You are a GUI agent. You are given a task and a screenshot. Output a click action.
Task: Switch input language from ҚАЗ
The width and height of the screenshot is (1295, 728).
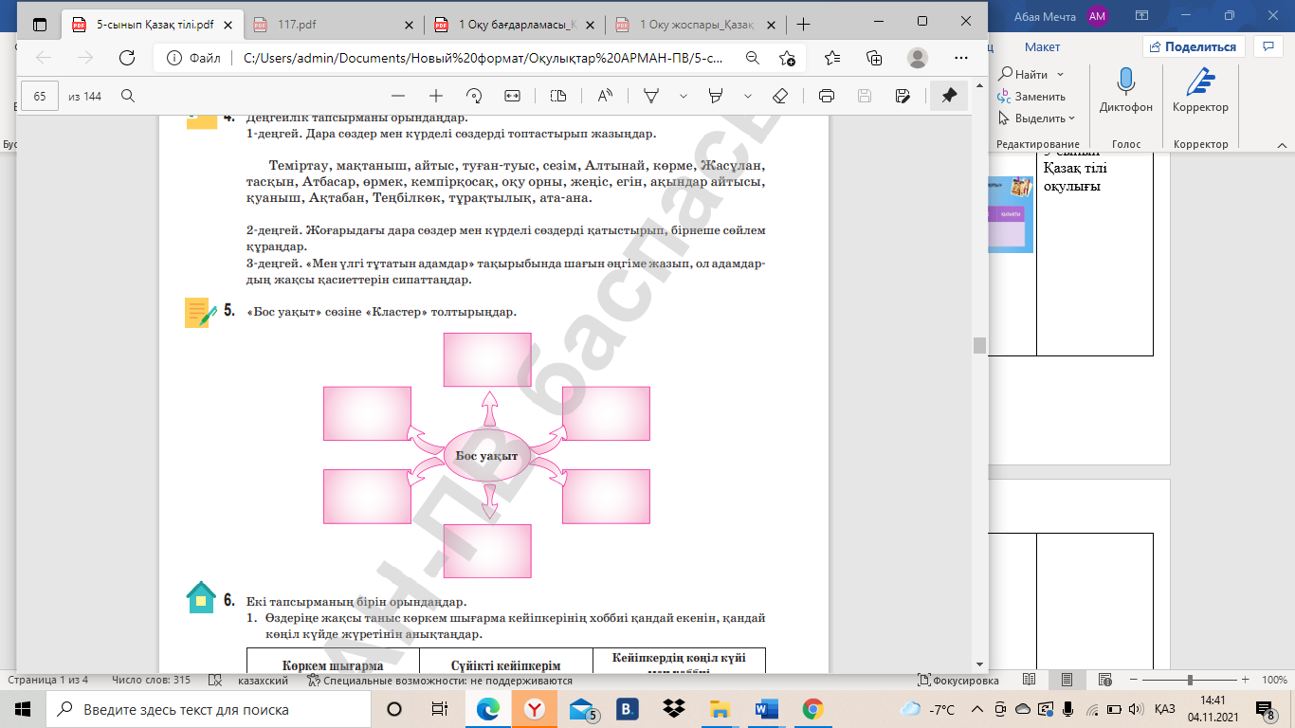[x=1165, y=709]
